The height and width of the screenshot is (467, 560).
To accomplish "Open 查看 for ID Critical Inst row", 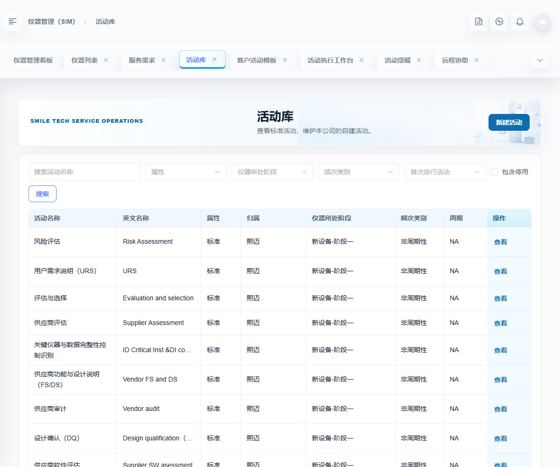I will [x=500, y=350].
